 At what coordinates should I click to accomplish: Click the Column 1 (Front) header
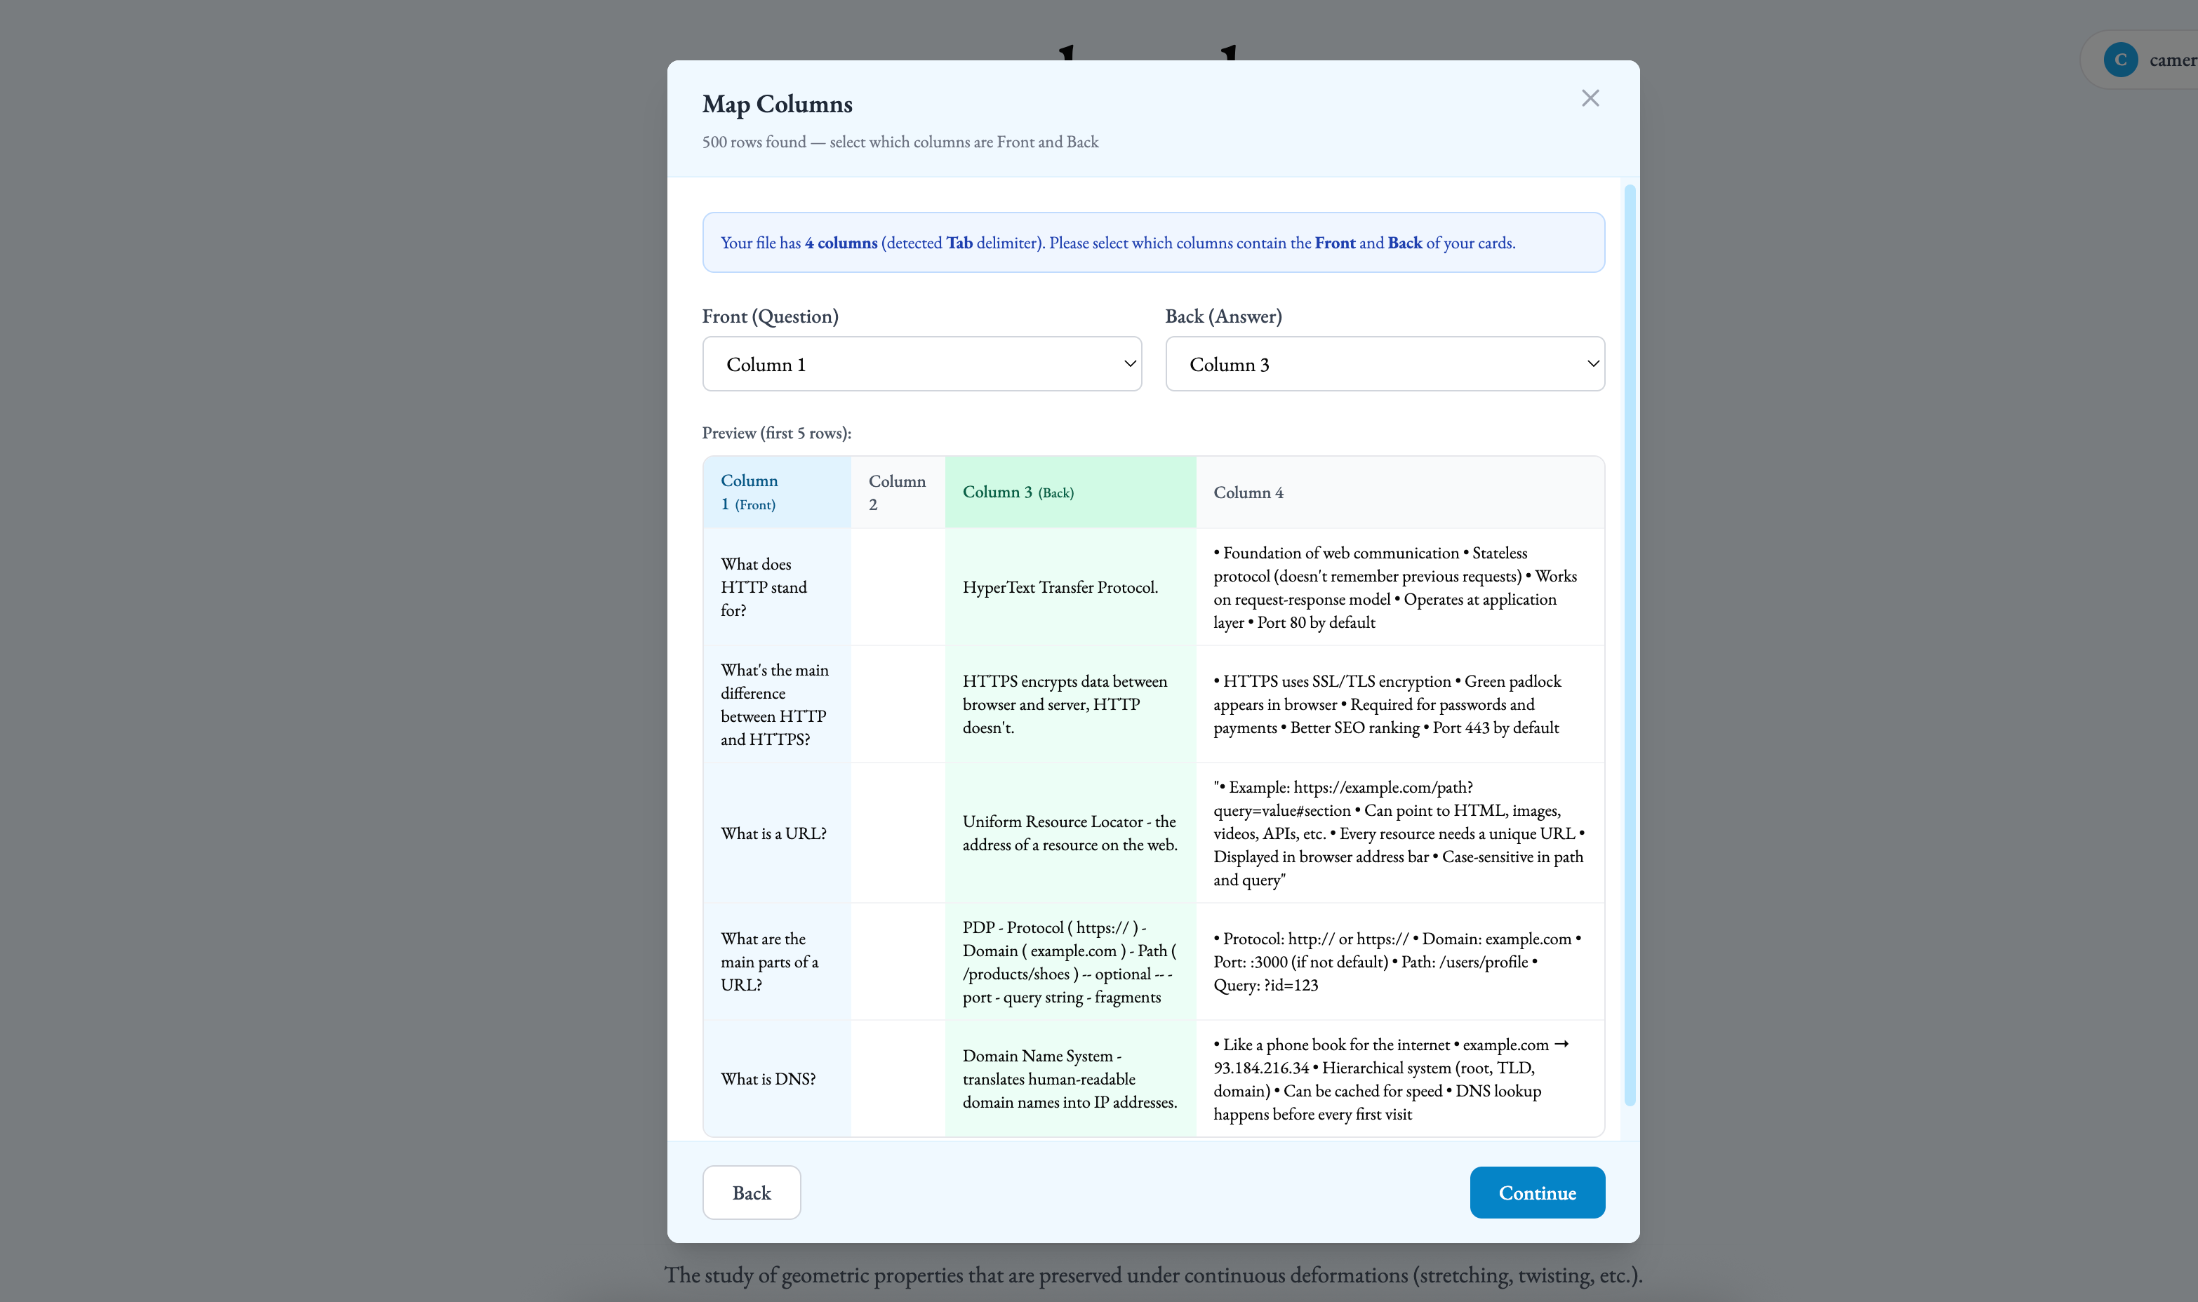[775, 492]
